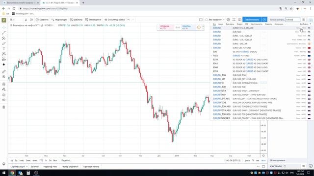
Task: Toggle magnet mode in left toolbar
Action: pos(4,84)
